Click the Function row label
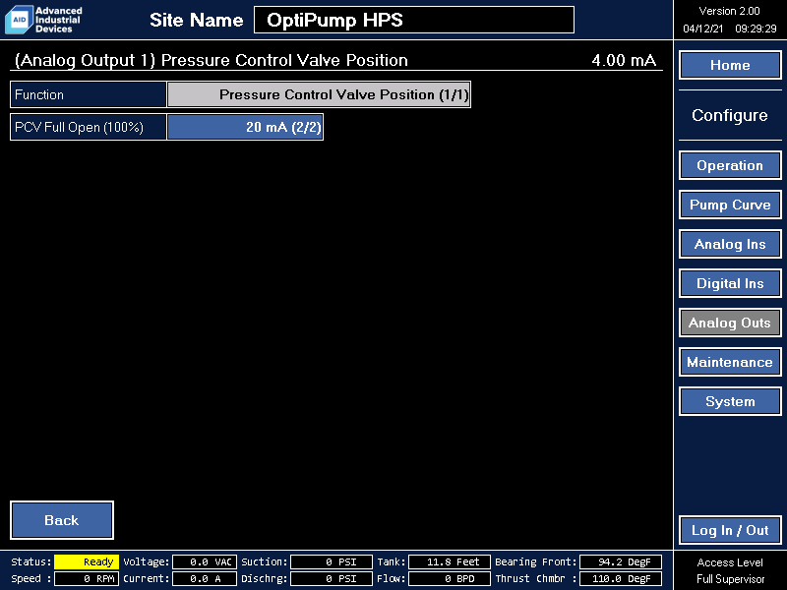Viewport: 787px width, 590px height. 89,94
